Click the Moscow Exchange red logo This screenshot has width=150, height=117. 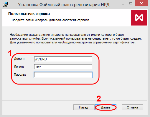pos(139,18)
